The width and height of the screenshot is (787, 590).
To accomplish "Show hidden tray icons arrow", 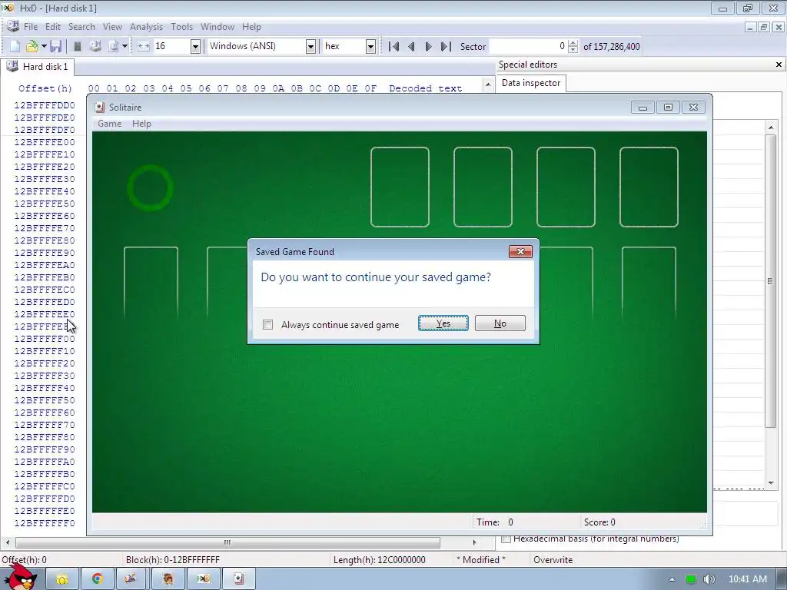I will (672, 579).
